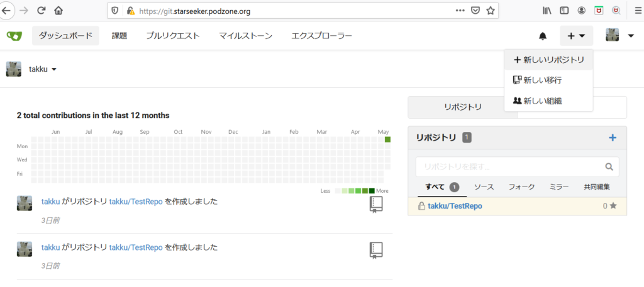The width and height of the screenshot is (644, 287).
Task: Click the green May cell in contribution heatmap
Action: point(387,139)
